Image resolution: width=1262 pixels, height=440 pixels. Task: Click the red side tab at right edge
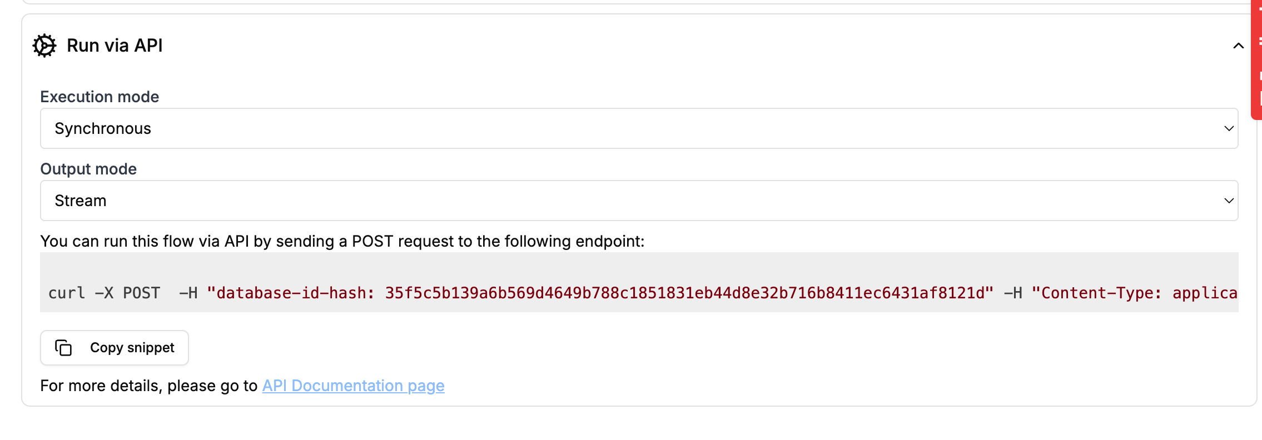(1256, 60)
